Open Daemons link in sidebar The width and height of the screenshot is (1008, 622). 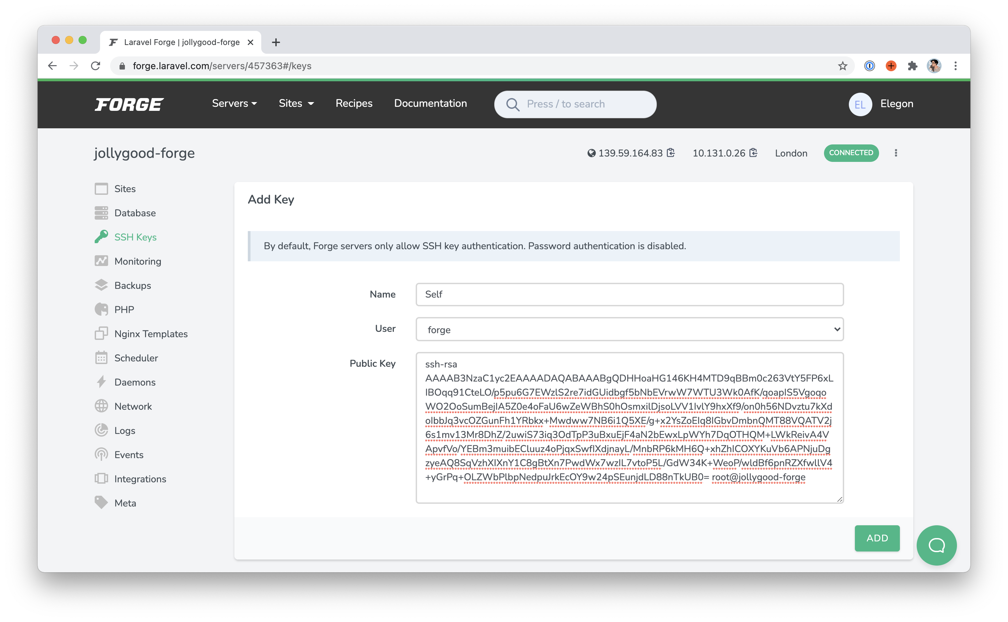135,382
